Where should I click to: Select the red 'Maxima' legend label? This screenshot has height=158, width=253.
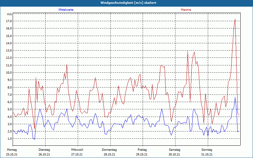186,10
